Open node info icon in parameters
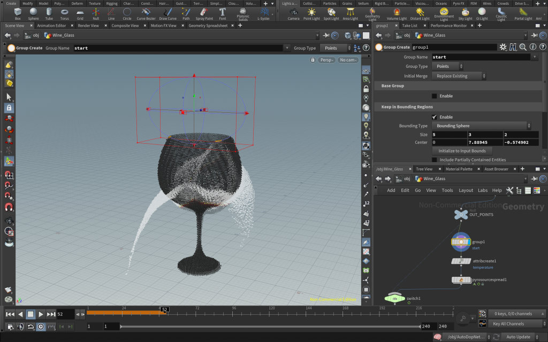548x342 pixels. click(x=532, y=47)
